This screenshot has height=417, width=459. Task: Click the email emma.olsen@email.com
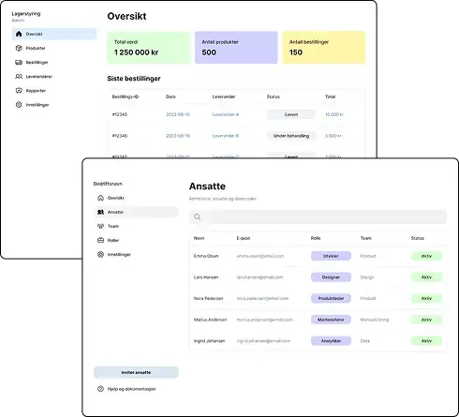260,256
